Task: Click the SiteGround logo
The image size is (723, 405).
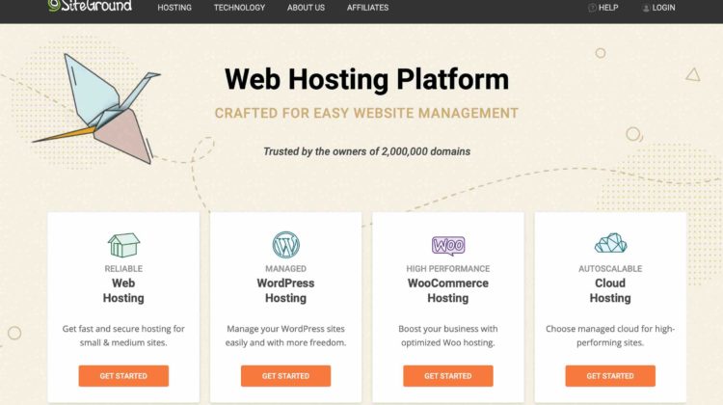Action: 90,6
